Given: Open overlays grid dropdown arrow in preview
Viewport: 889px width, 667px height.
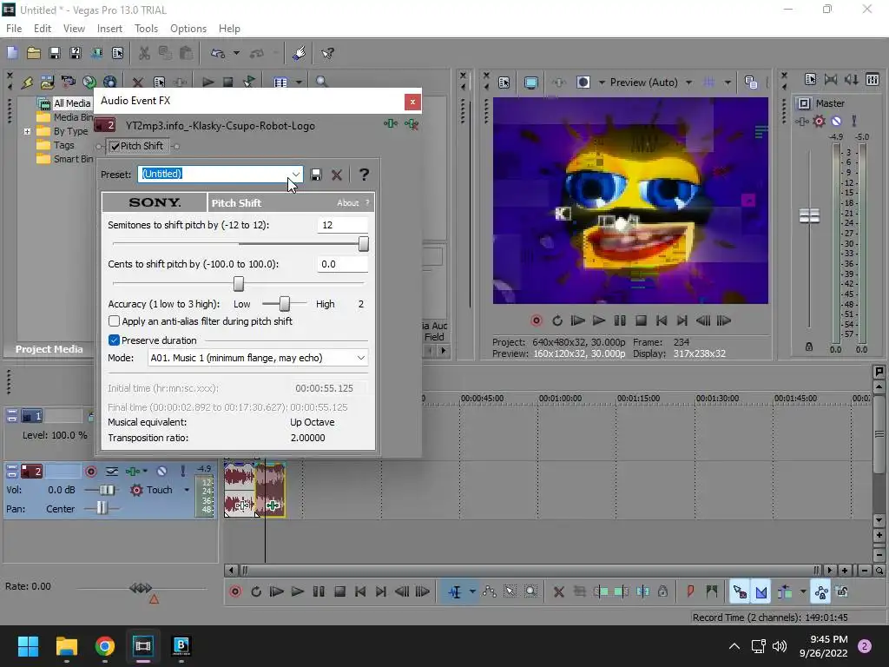Looking at the screenshot, I should coord(728,83).
